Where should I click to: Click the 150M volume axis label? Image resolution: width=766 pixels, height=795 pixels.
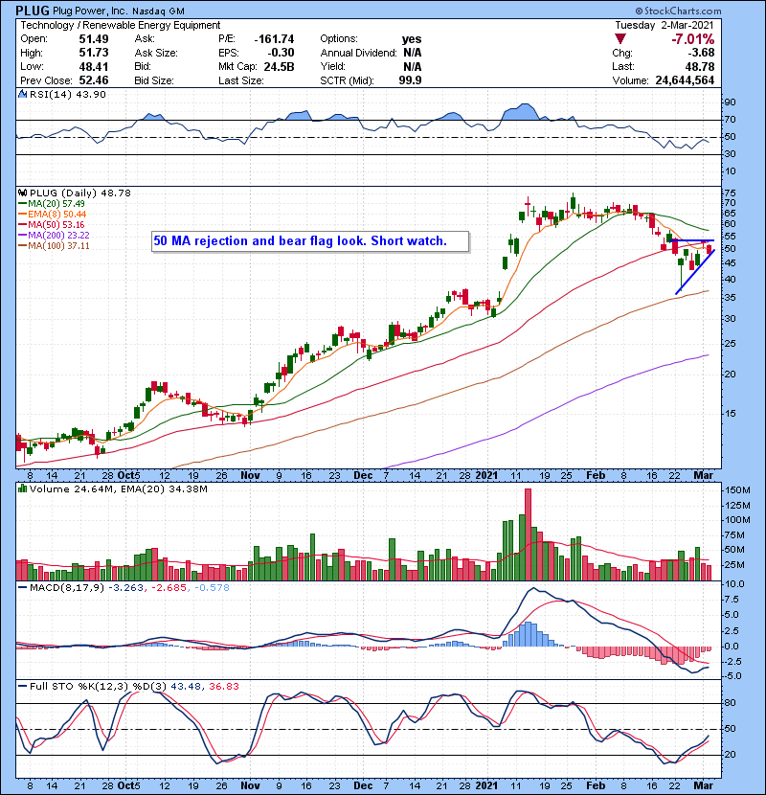(x=737, y=490)
